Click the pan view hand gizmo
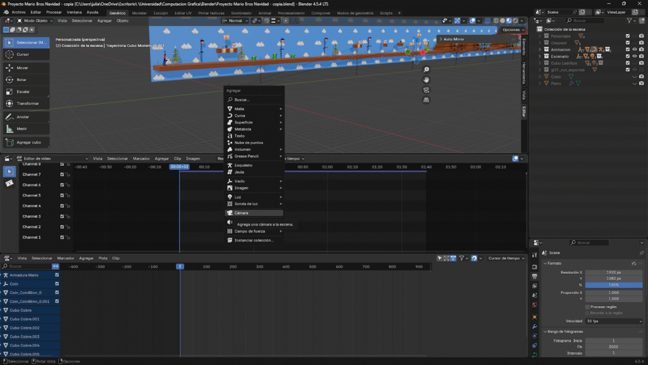This screenshot has height=365, width=648. point(427,80)
